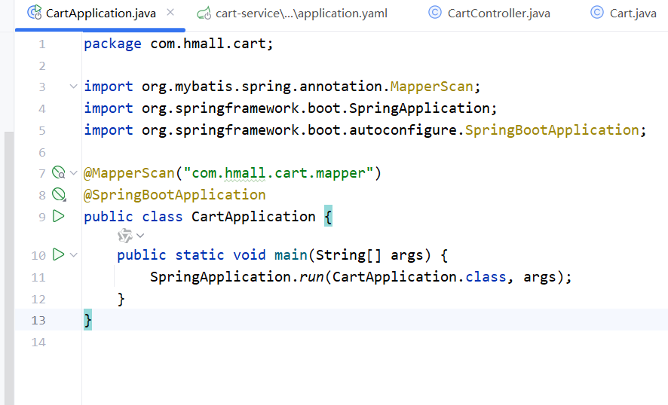This screenshot has height=405, width=668.
Task: Place the cursor on empty line 14
Action: pyautogui.click(x=375, y=342)
